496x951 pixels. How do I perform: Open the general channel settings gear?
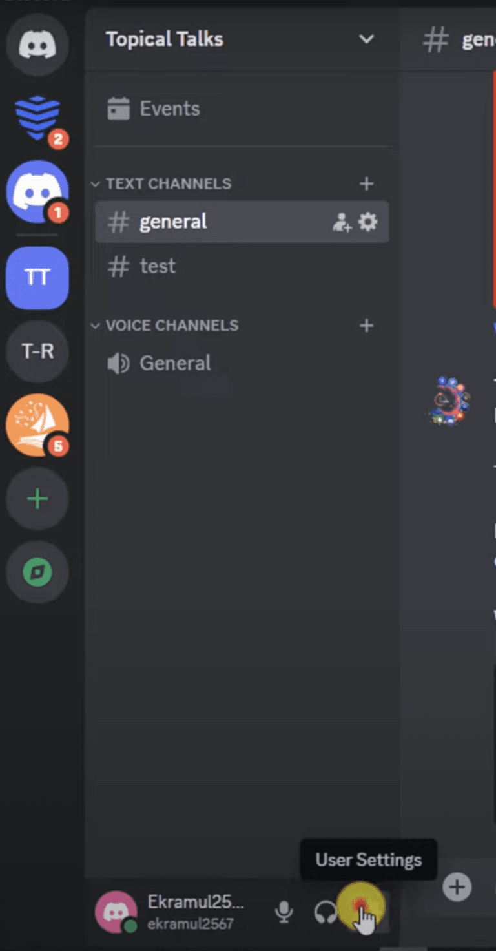click(367, 222)
